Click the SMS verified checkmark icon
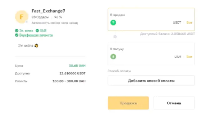This screenshot has width=206, height=115. pyautogui.click(x=37, y=31)
